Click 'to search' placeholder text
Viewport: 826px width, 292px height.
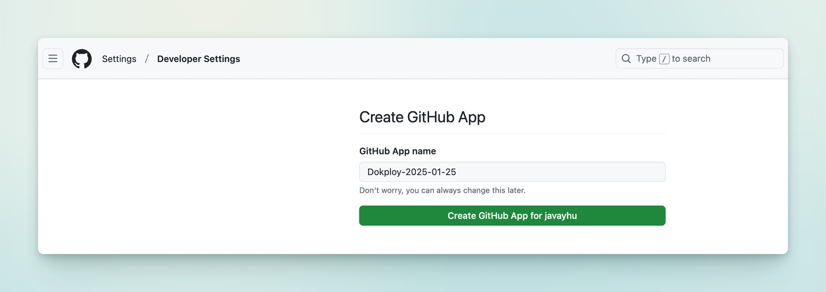tap(691, 59)
